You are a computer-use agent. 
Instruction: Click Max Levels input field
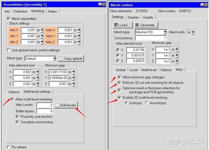coord(45,105)
